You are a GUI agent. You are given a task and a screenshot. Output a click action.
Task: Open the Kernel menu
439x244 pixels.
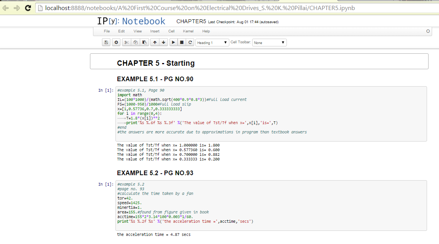[x=188, y=31]
